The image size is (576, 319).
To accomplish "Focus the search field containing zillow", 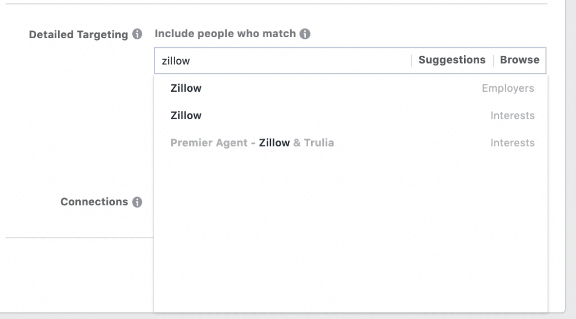I will (283, 61).
